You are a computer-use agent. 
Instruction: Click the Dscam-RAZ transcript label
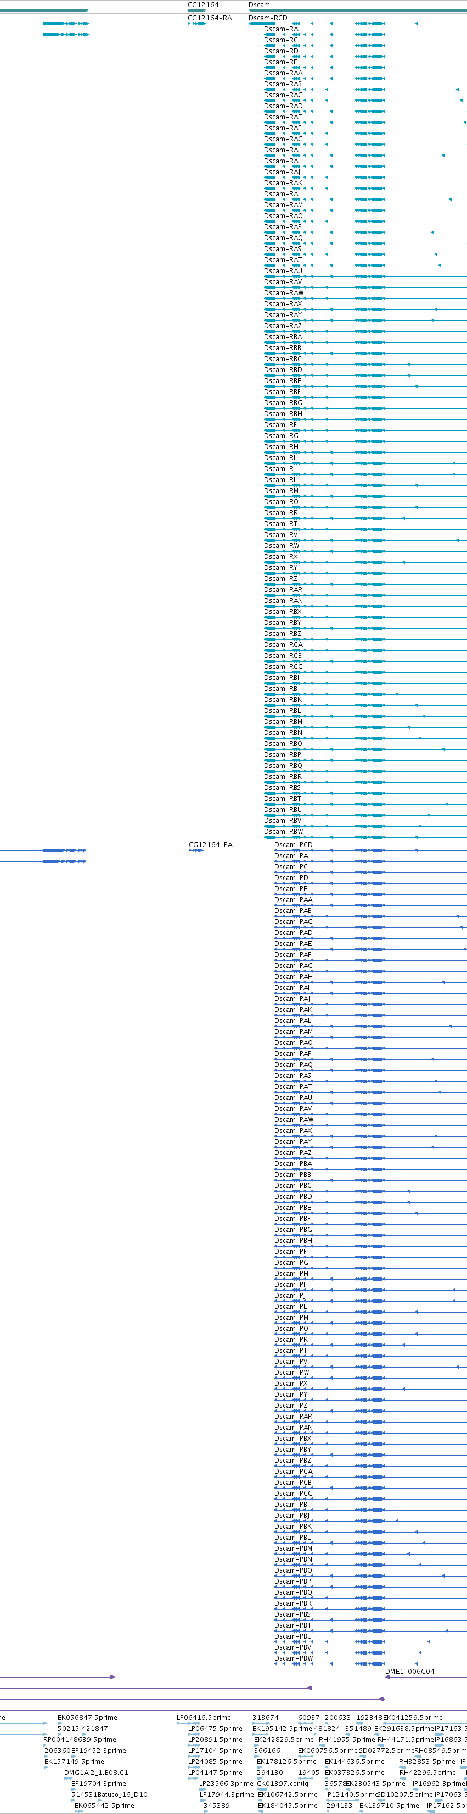(283, 325)
